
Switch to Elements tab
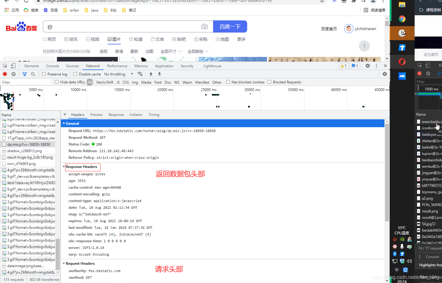[x=32, y=66]
